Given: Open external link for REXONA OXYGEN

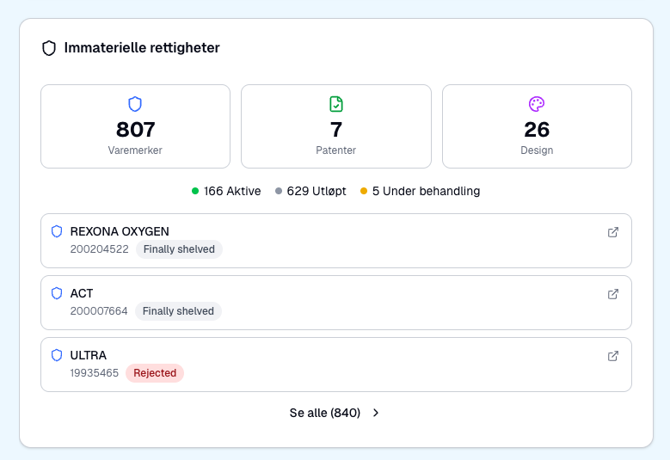Looking at the screenshot, I should coord(613,232).
